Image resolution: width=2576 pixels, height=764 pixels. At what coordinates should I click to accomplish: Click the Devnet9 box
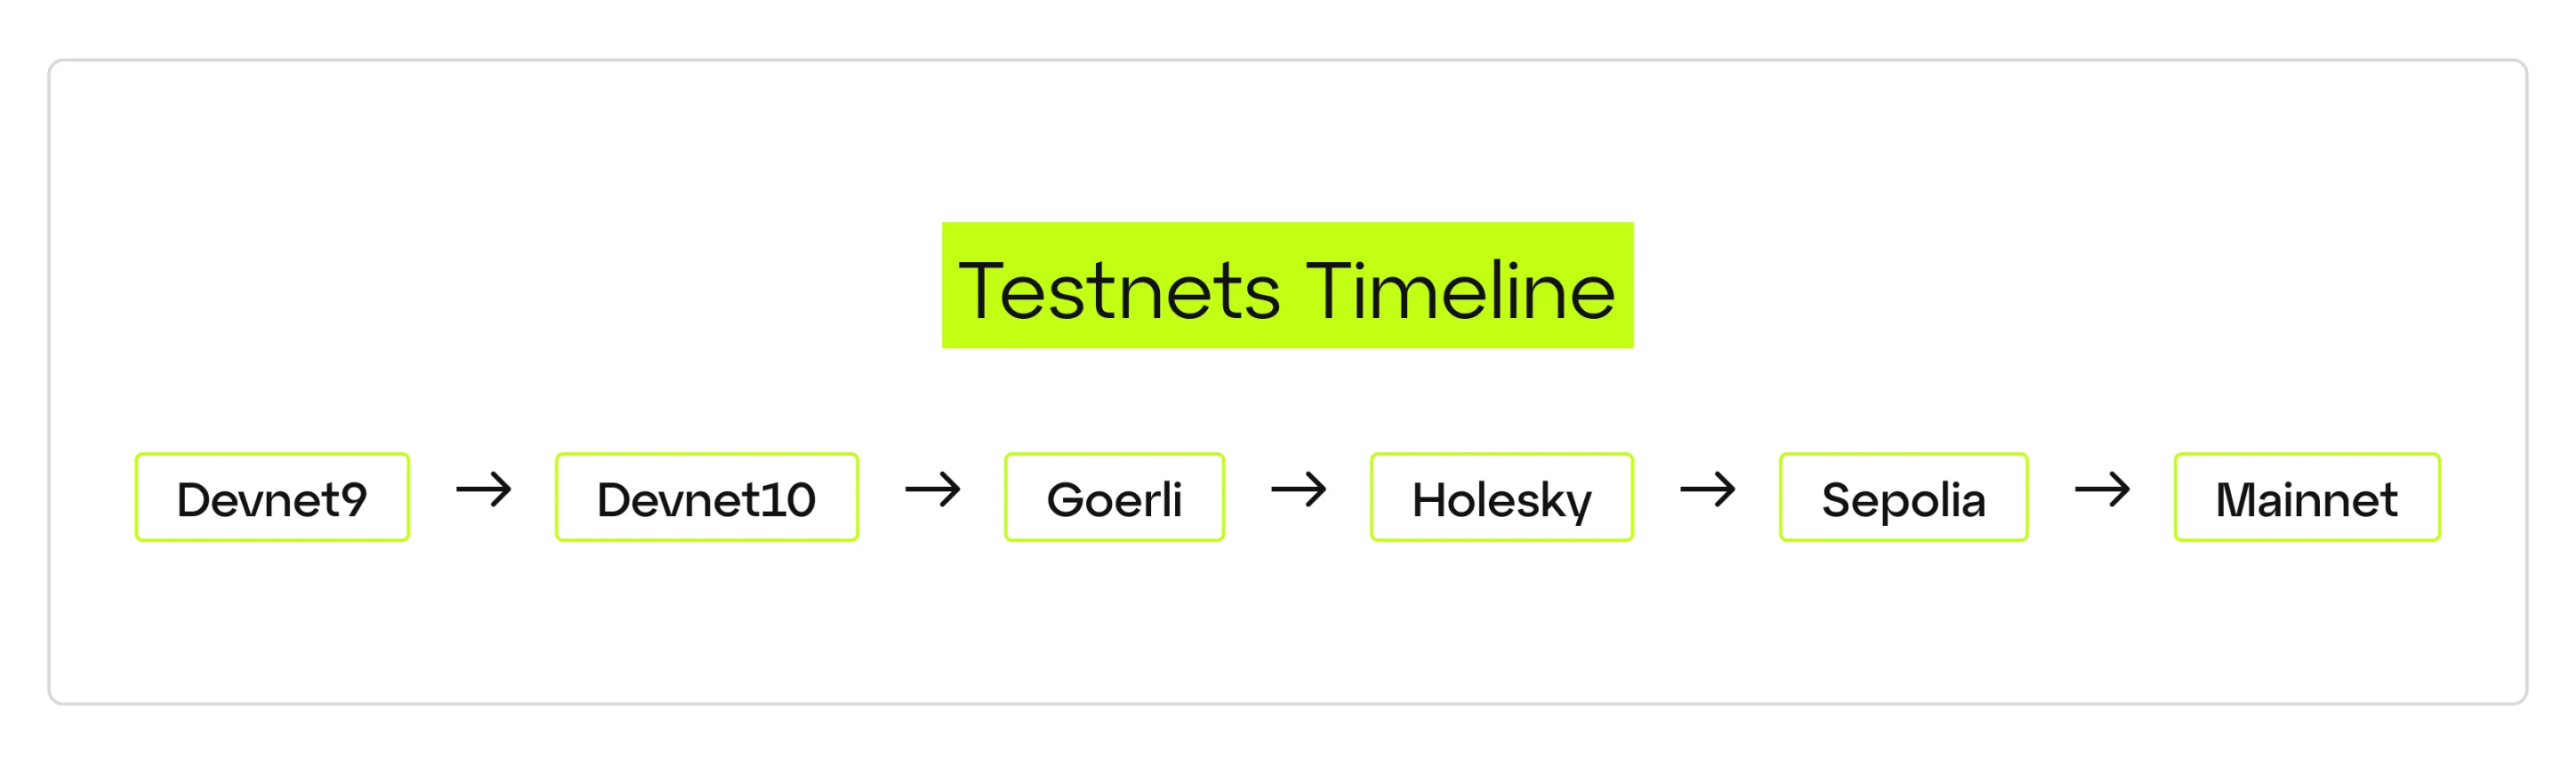[x=272, y=497]
